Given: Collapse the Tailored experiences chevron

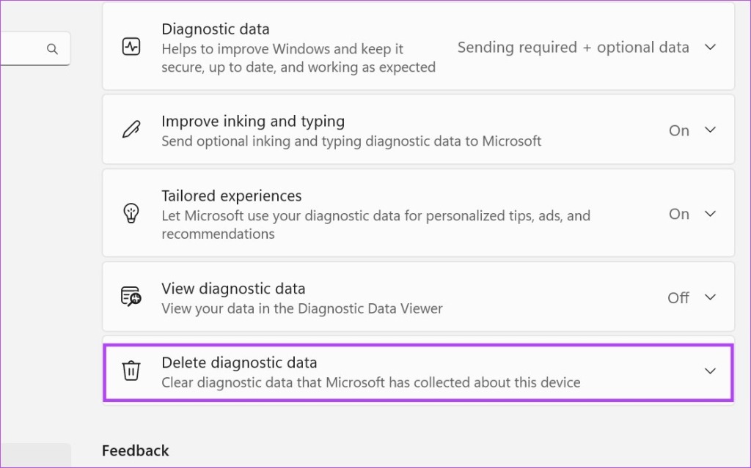Looking at the screenshot, I should (710, 213).
